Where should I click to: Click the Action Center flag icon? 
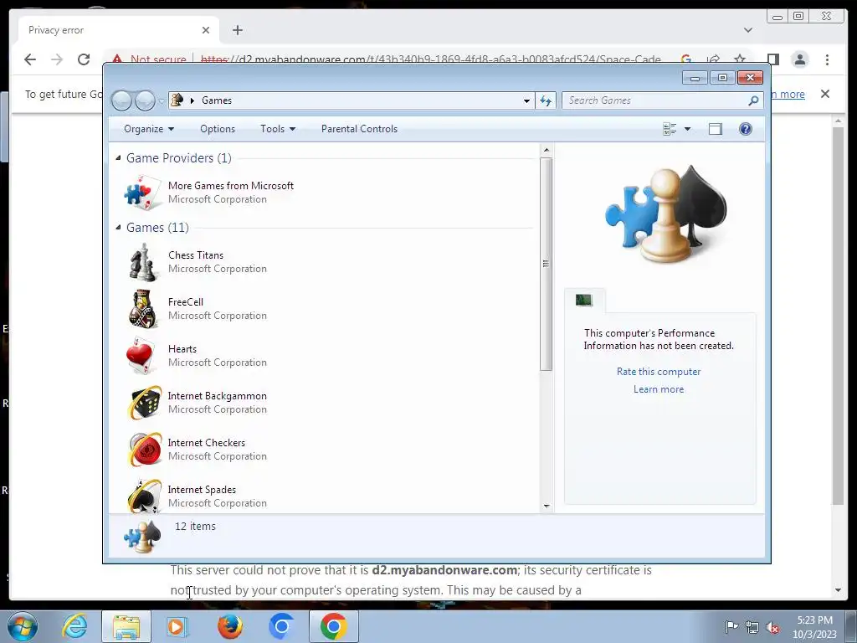coord(731,626)
